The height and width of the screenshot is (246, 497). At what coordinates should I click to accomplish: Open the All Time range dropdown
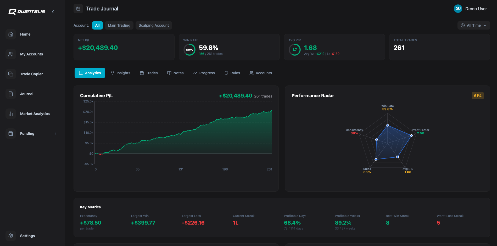[474, 25]
